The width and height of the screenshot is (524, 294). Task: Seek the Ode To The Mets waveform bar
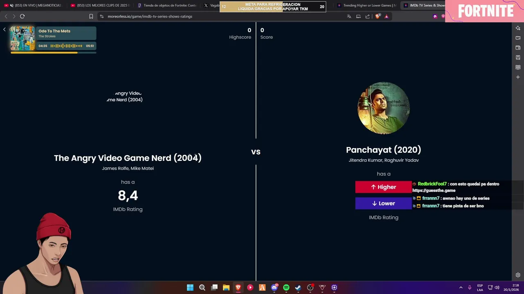click(66, 46)
